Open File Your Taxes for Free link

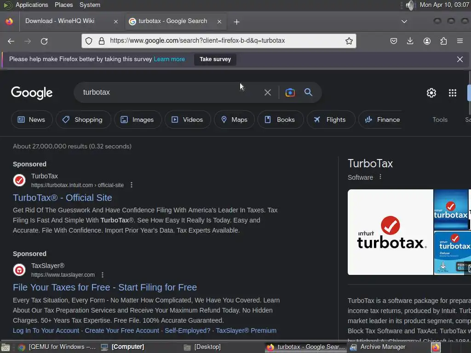tap(105, 287)
